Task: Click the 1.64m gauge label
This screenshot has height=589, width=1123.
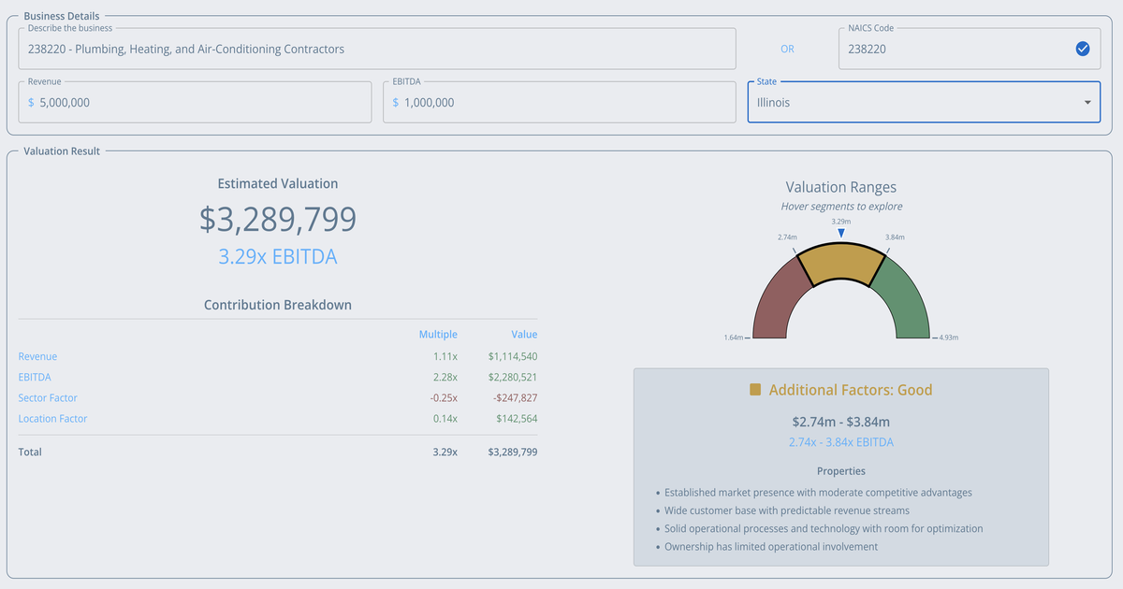Action: click(x=734, y=337)
